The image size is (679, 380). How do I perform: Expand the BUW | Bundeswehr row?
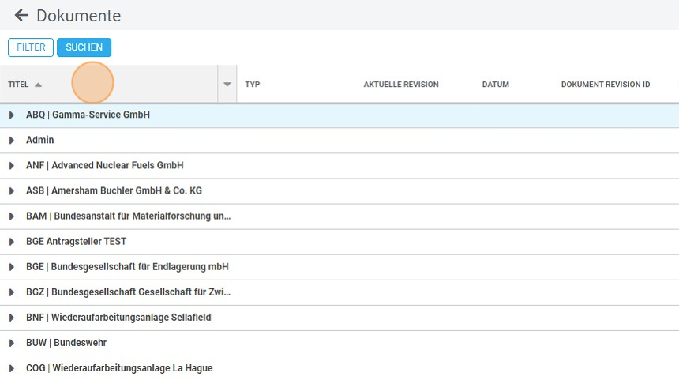pyautogui.click(x=12, y=343)
